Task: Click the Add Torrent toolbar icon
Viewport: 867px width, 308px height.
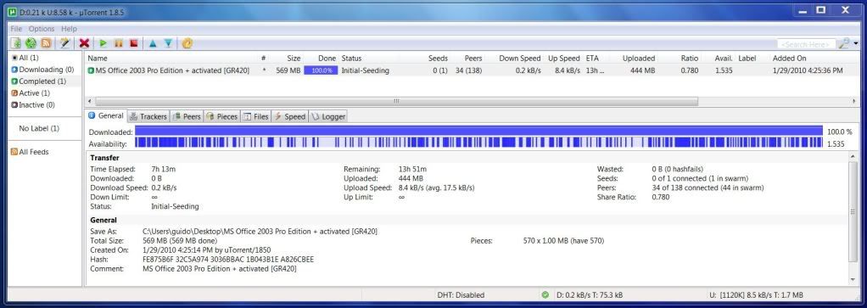Action: tap(16, 42)
